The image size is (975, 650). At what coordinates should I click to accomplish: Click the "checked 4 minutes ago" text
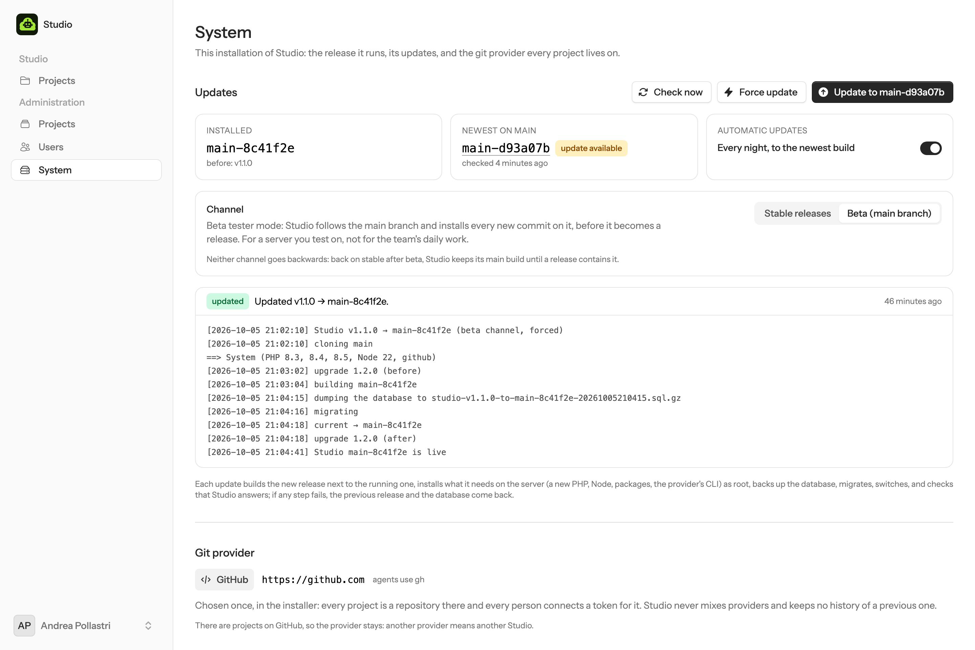coord(504,163)
